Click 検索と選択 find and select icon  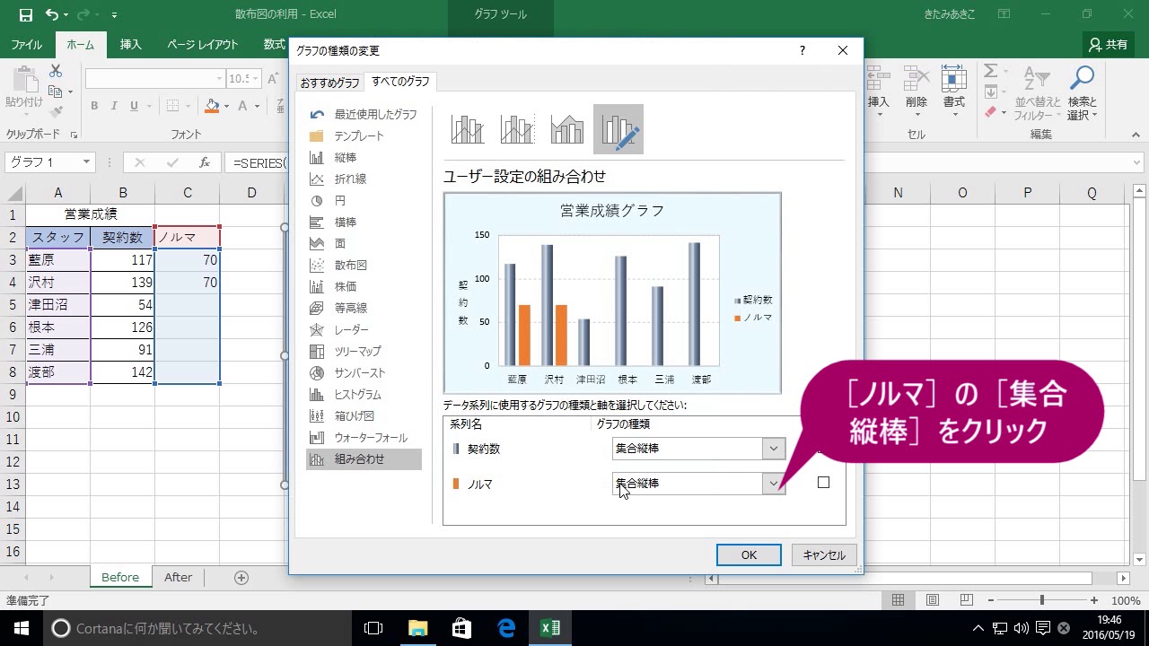coord(1083,93)
